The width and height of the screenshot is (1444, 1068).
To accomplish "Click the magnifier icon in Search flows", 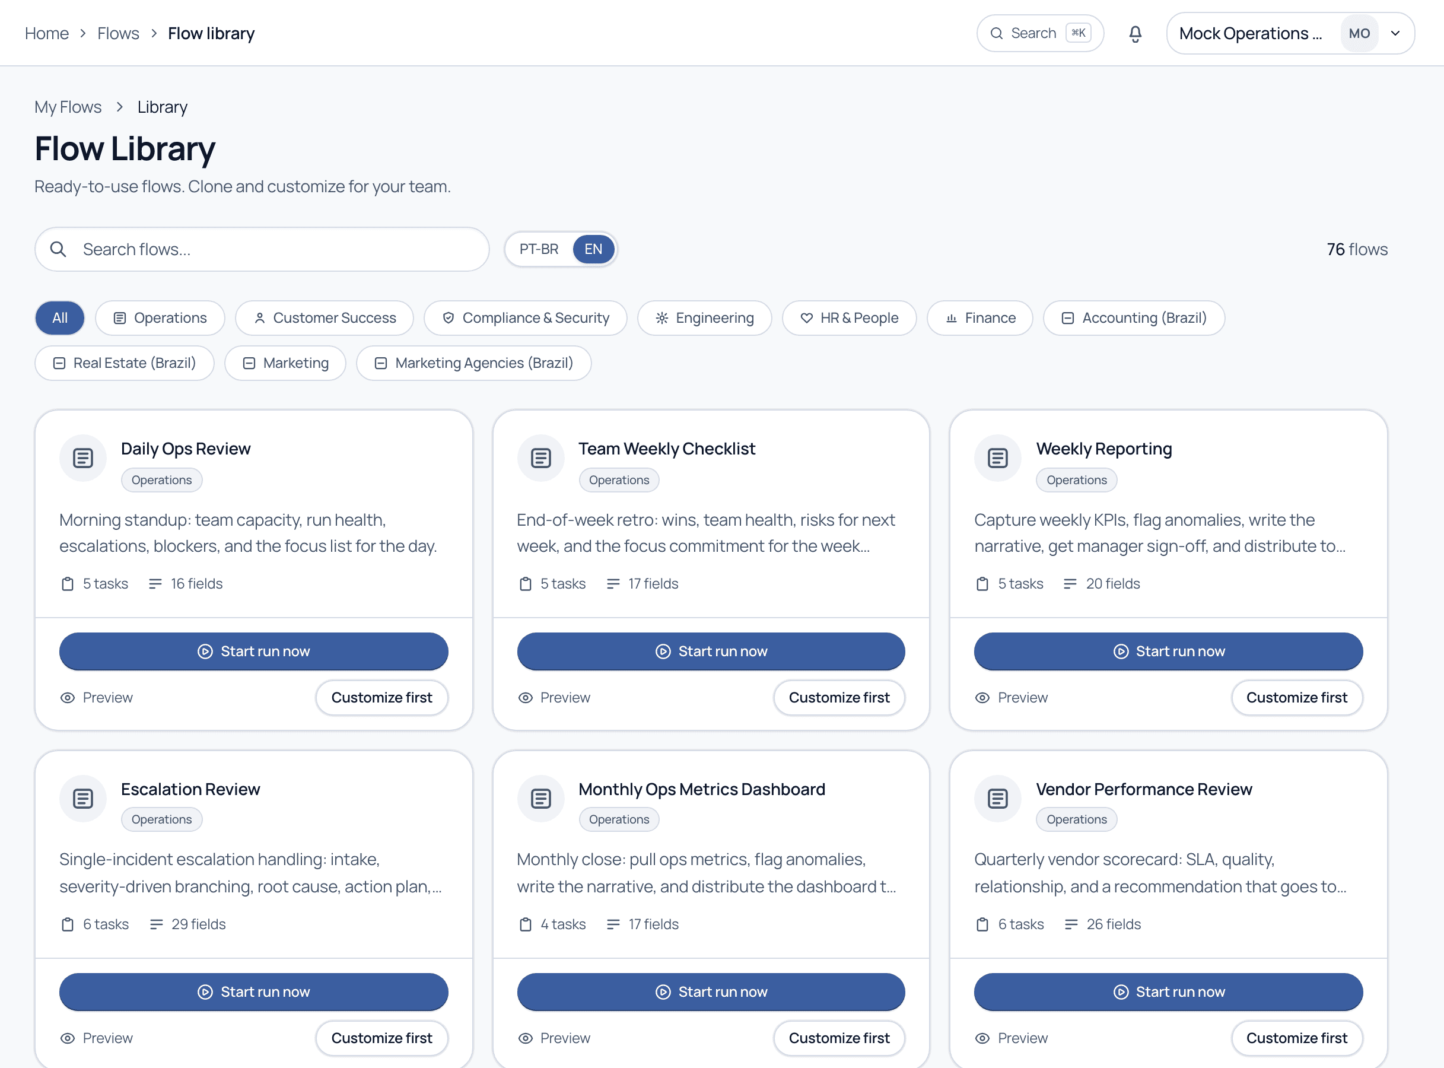I will pos(58,249).
